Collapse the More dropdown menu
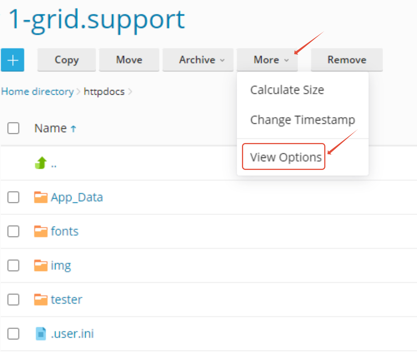The image size is (417, 352). 267,60
